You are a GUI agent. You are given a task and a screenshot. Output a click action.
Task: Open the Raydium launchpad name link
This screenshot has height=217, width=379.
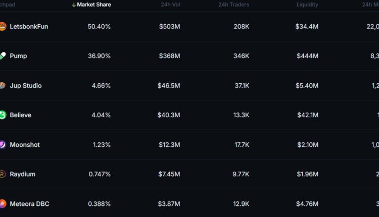click(x=22, y=174)
